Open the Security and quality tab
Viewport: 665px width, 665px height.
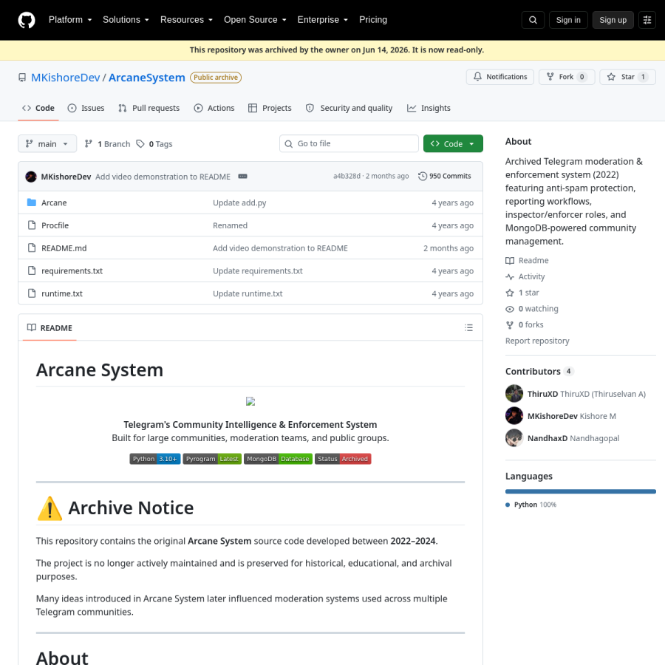click(x=349, y=108)
